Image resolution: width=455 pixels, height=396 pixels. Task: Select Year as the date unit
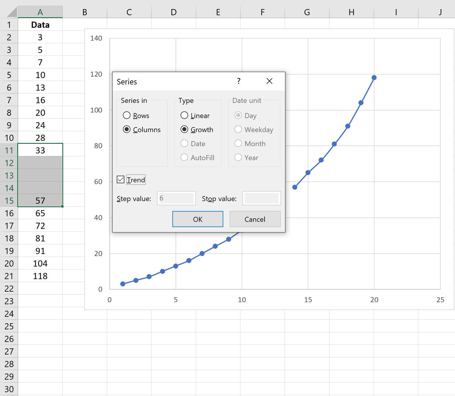pyautogui.click(x=238, y=158)
